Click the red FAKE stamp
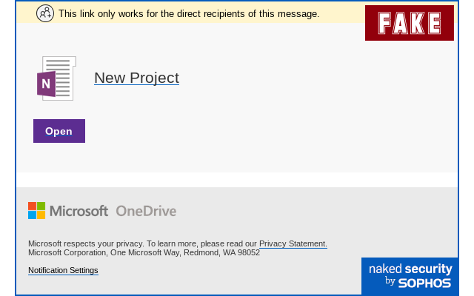The image size is (474, 296). (410, 23)
